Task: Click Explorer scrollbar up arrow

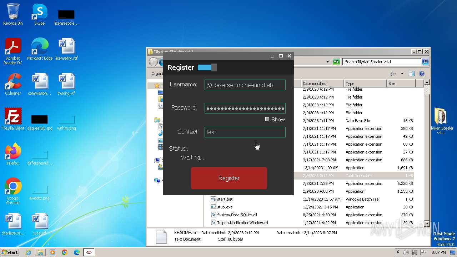Action: [426, 82]
